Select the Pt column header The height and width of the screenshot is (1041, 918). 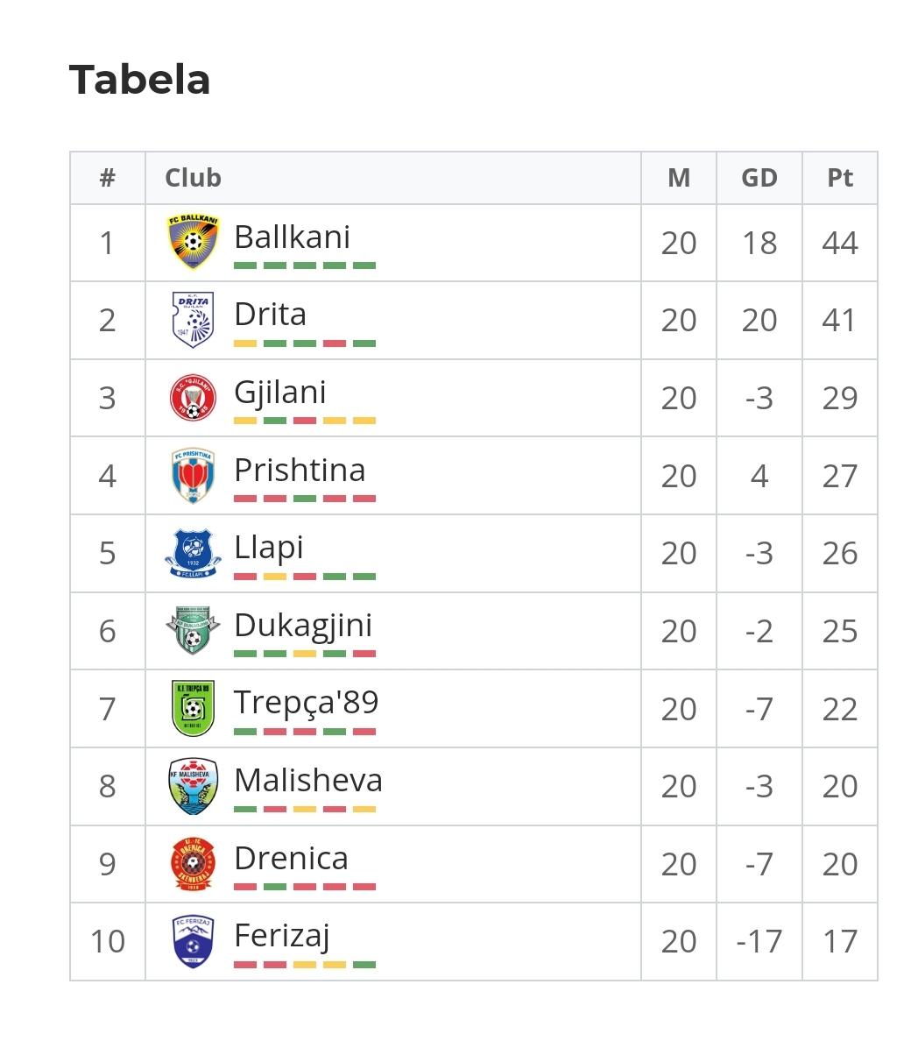(840, 178)
